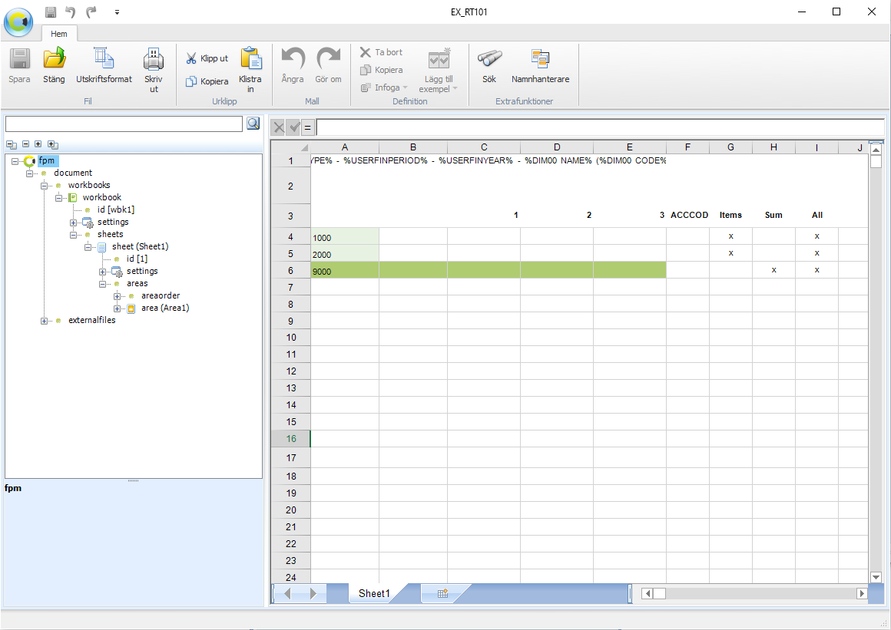Select the id [wbk1] tree item

116,209
